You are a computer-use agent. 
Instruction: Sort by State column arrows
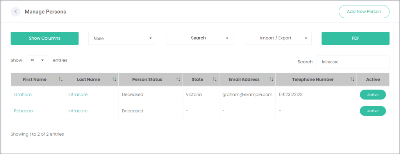[214, 80]
